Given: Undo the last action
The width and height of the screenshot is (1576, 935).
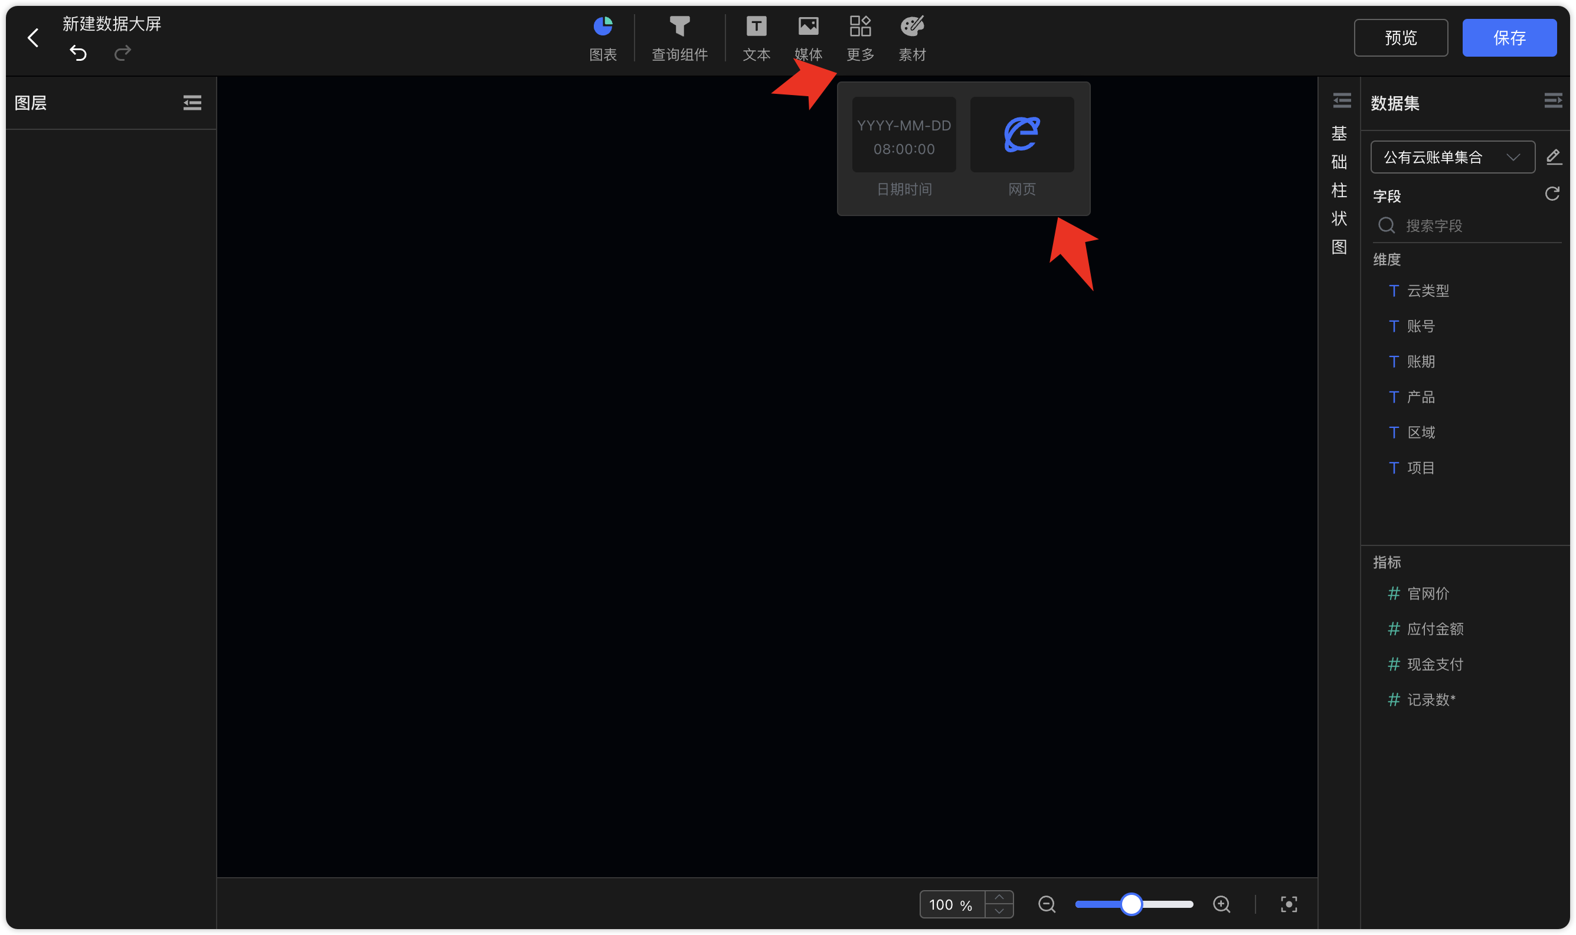Looking at the screenshot, I should click(x=78, y=53).
